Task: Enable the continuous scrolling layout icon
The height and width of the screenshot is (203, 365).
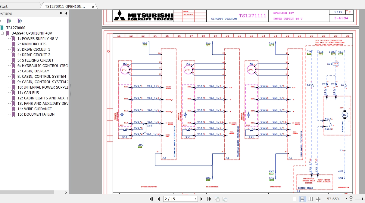Action: [302, 199]
